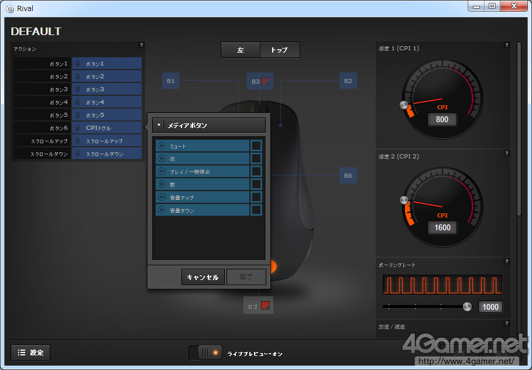Click the 終了 button in popup
Screen dimensions: 532x370
click(x=246, y=277)
